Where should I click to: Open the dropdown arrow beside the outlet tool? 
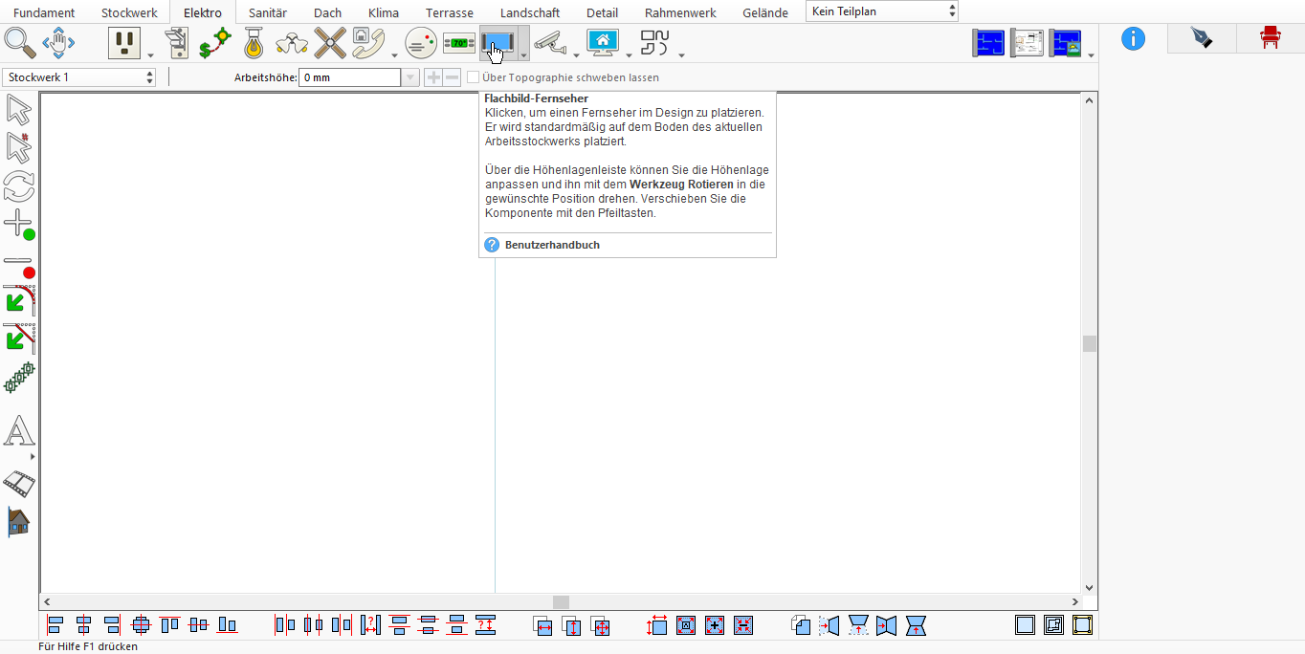pyautogui.click(x=150, y=54)
